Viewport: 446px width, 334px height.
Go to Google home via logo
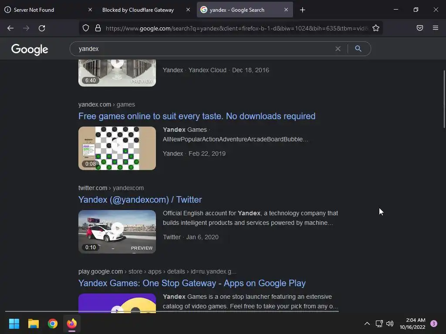tap(30, 50)
